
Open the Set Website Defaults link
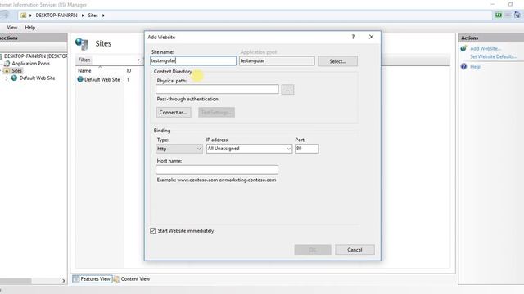(x=494, y=56)
